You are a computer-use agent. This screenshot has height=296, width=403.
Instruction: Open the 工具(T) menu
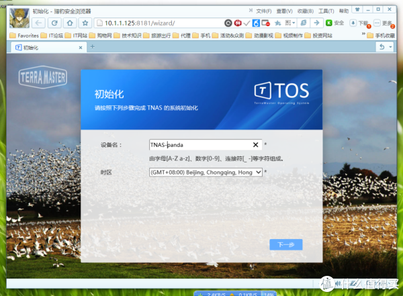[326, 11]
